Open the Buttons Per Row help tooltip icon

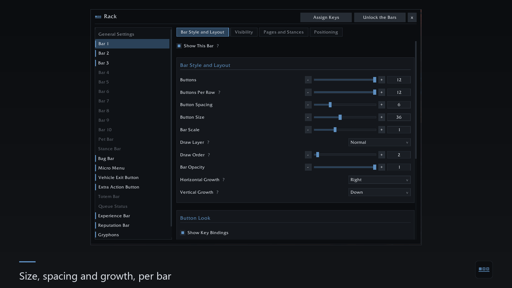coord(219,92)
